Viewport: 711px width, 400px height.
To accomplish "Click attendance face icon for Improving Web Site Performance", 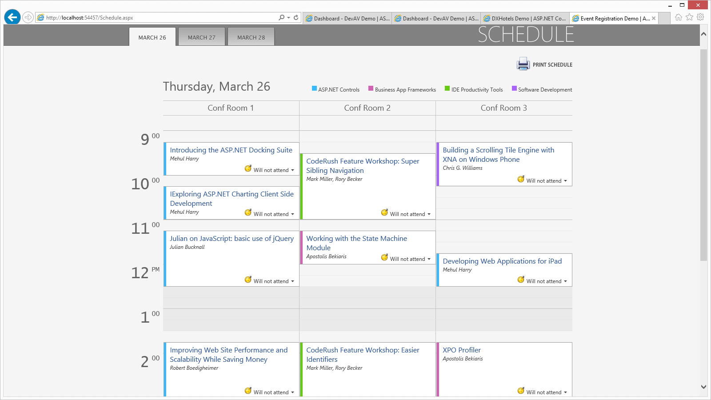I will pos(248,391).
